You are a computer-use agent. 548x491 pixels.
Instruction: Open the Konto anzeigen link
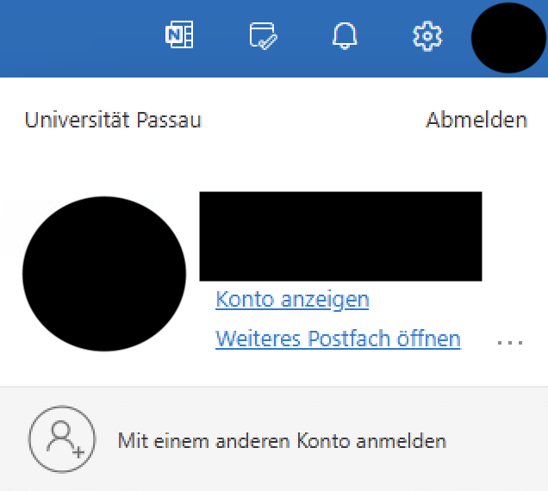click(x=292, y=300)
